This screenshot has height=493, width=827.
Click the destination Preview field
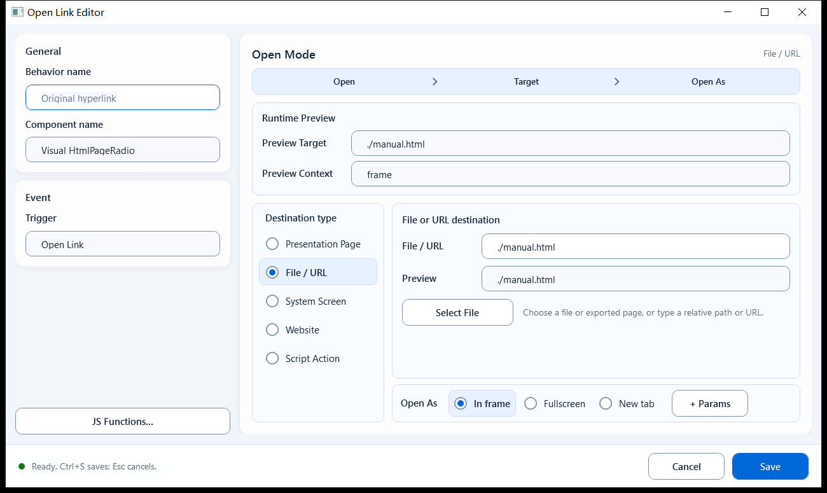636,279
